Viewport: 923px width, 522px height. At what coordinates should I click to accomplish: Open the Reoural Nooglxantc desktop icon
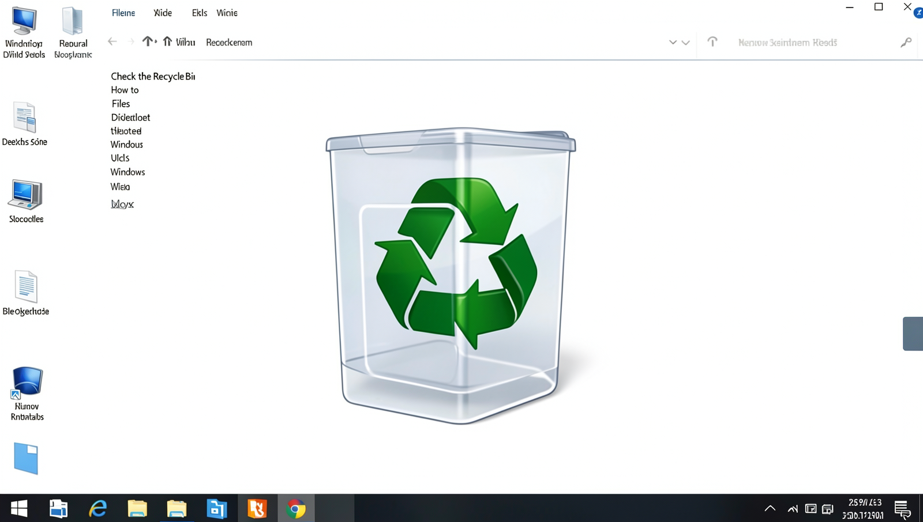point(73,33)
